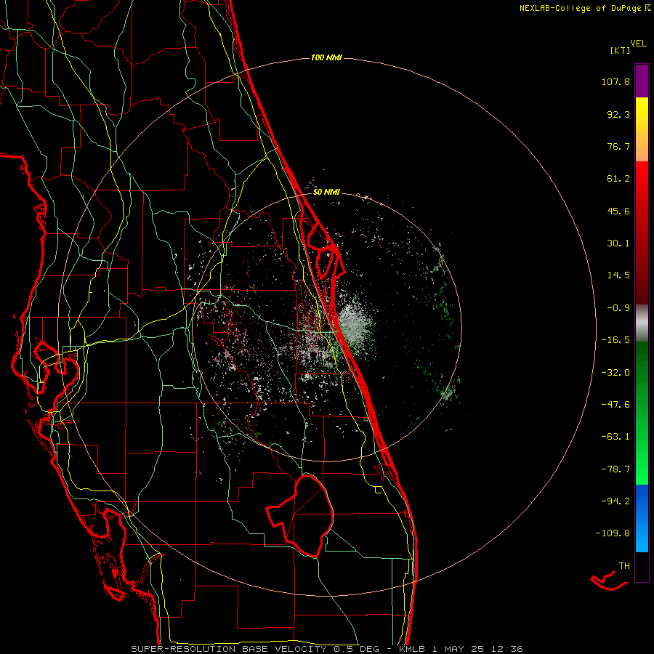Image resolution: width=654 pixels, height=654 pixels.
Task: Select the -47.6 legend value
Action: click(x=615, y=405)
